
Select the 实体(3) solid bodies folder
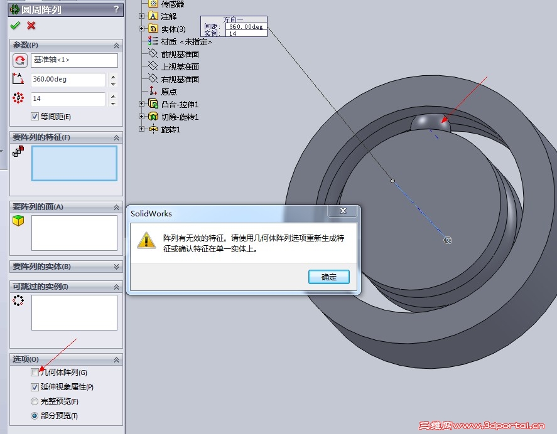173,29
